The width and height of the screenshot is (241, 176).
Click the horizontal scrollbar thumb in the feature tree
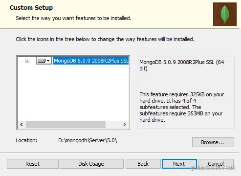click(66, 124)
